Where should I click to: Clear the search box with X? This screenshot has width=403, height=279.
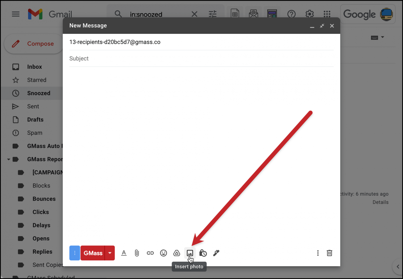(194, 14)
